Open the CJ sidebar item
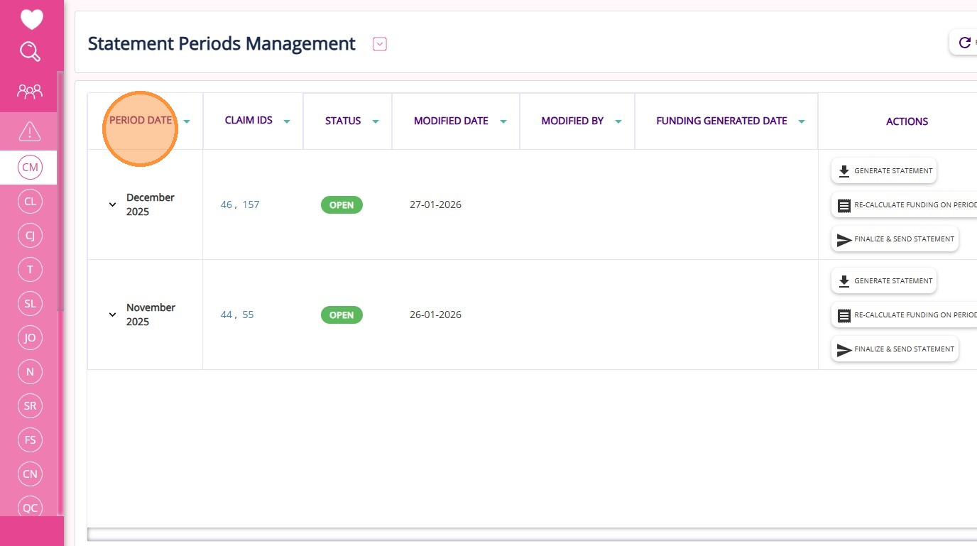The image size is (977, 546). 30,236
